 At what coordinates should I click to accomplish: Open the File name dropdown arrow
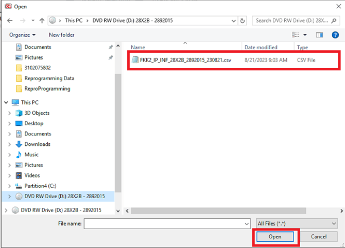[247, 224]
